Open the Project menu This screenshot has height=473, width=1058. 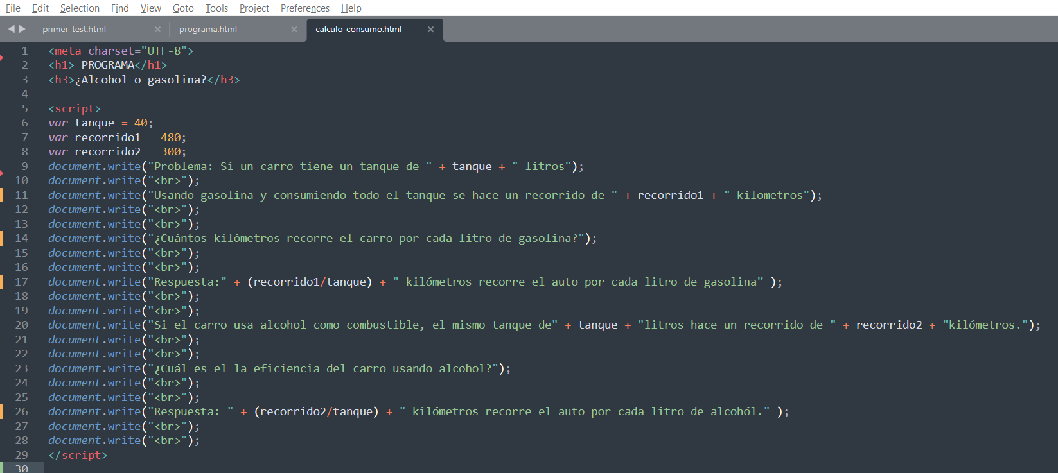tap(254, 8)
